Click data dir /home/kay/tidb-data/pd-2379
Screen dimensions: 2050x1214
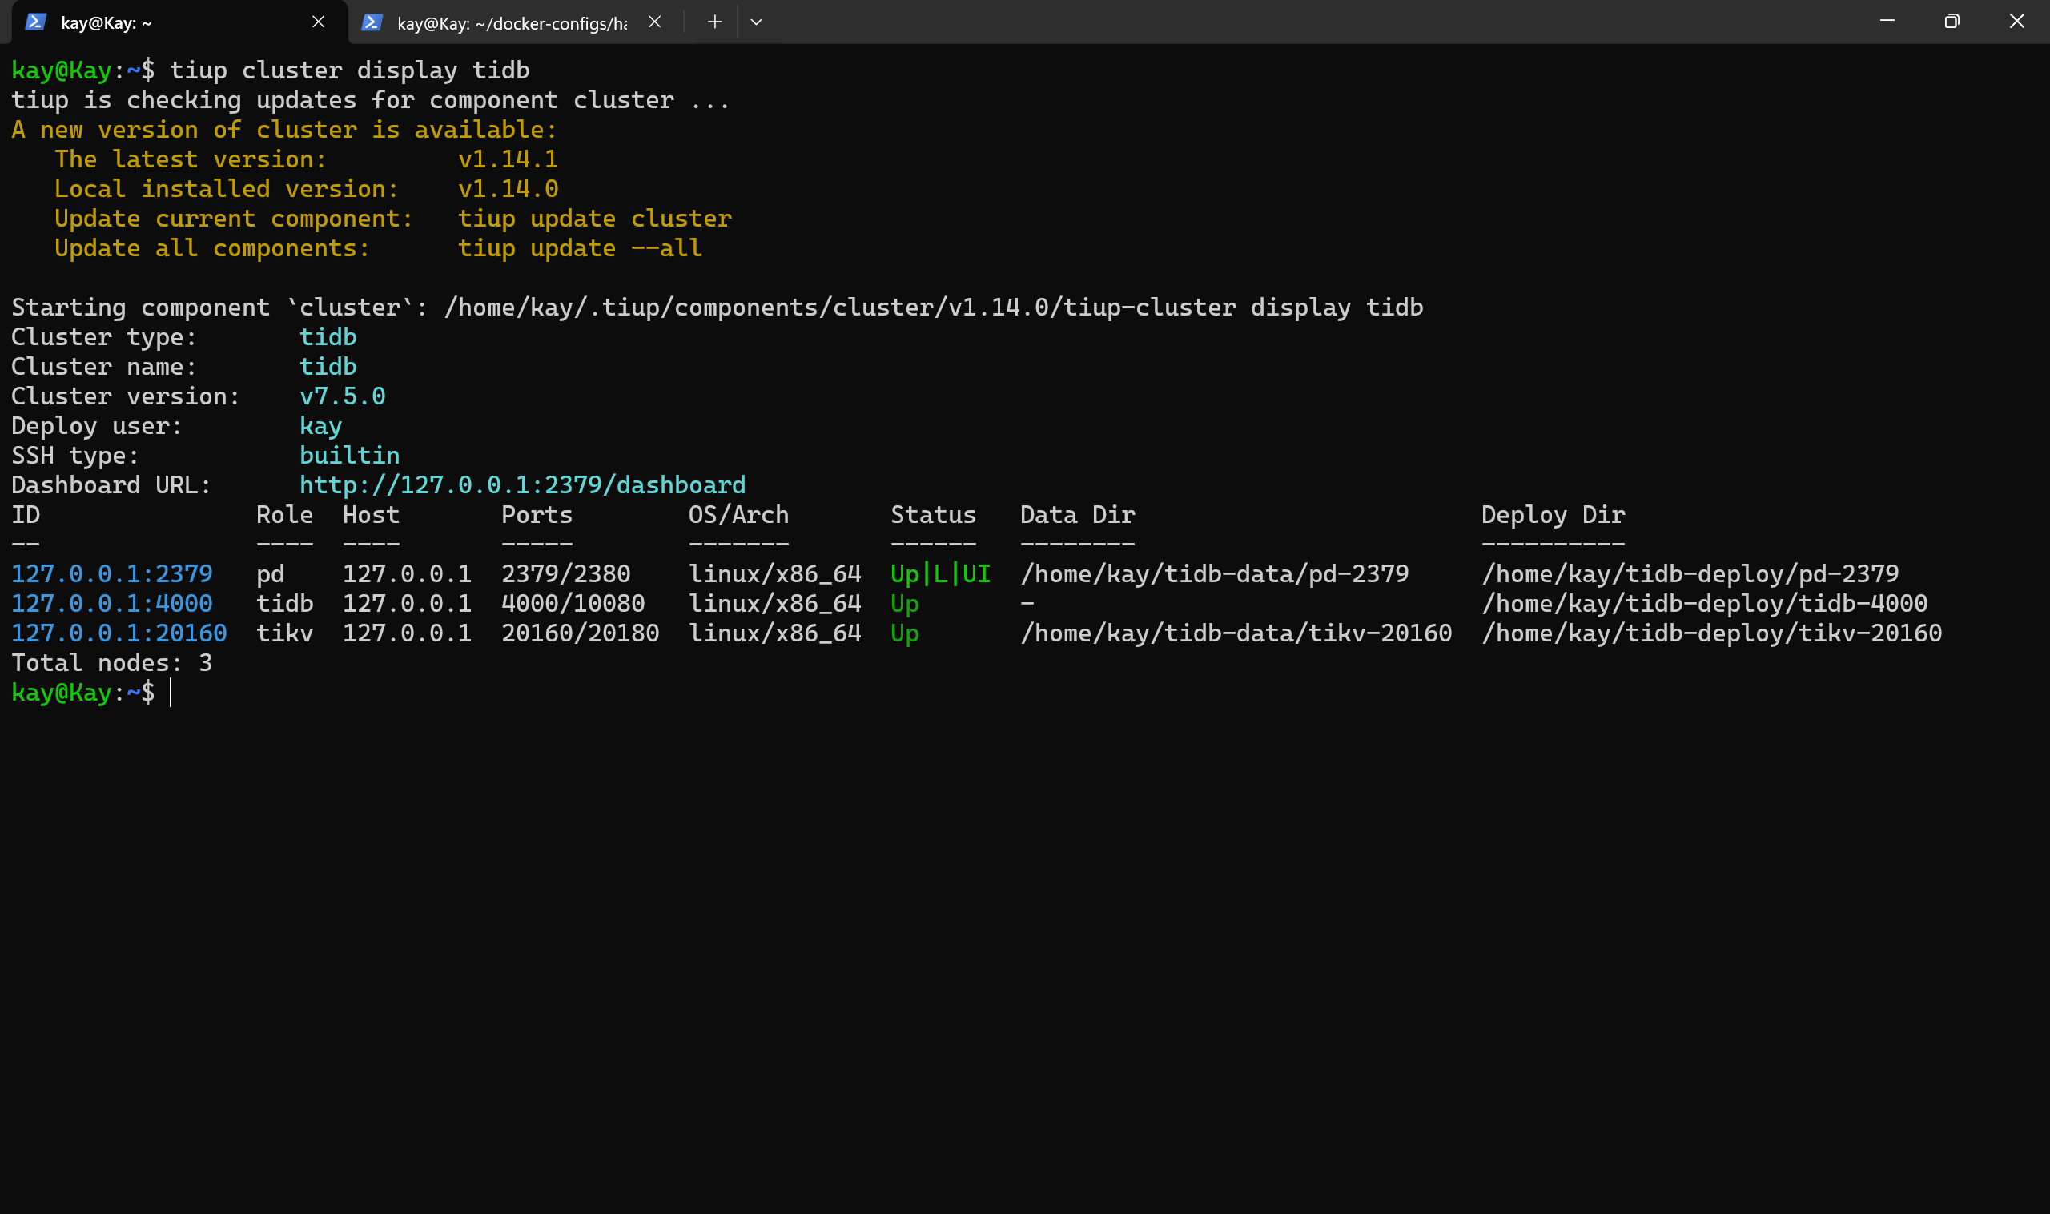(x=1214, y=574)
